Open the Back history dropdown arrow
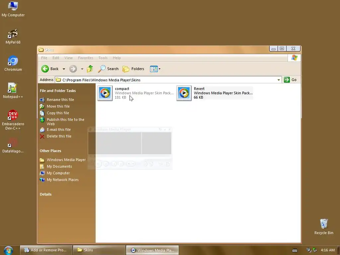The image size is (340, 255). click(64, 69)
